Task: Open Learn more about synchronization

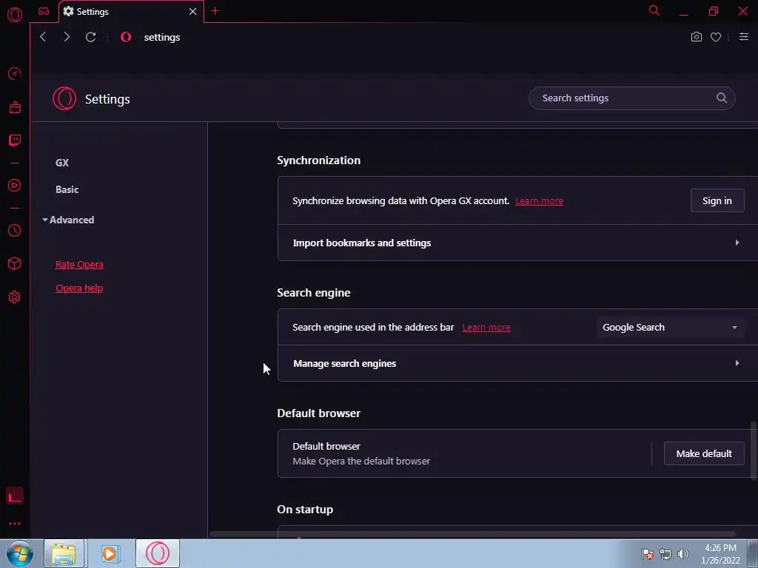Action: (x=539, y=201)
